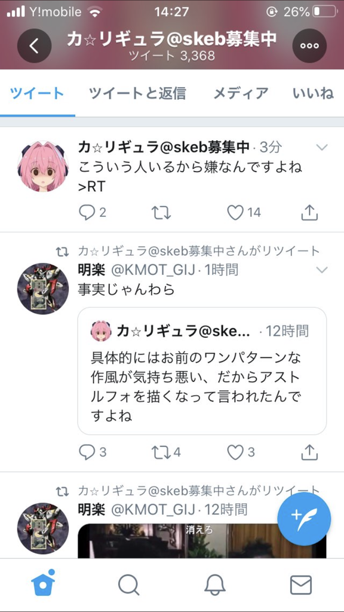This screenshot has width=344, height=612.
Task: Open the Notifications bell tab
Action: pyautogui.click(x=215, y=585)
